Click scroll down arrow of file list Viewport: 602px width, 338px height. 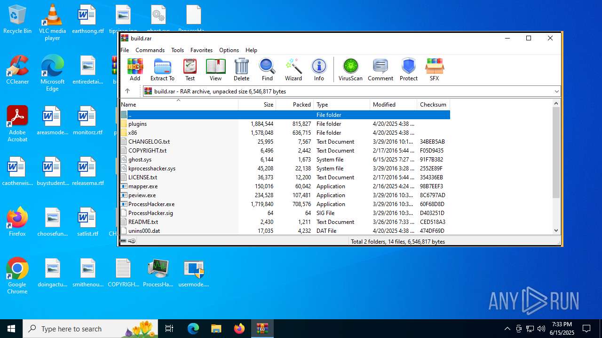[x=556, y=230]
